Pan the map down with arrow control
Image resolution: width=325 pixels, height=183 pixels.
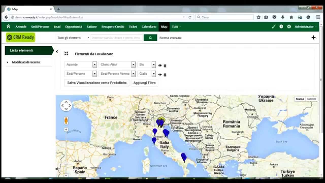[x=66, y=109]
